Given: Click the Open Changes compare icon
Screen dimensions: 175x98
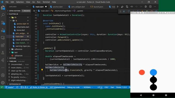Looking at the screenshot, I should coord(127,7).
